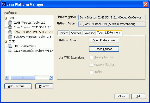Click the phone icon beside Sun Java Wireless Toolkit 2.3
This screenshot has width=150, height=103.
[x=10, y=37]
